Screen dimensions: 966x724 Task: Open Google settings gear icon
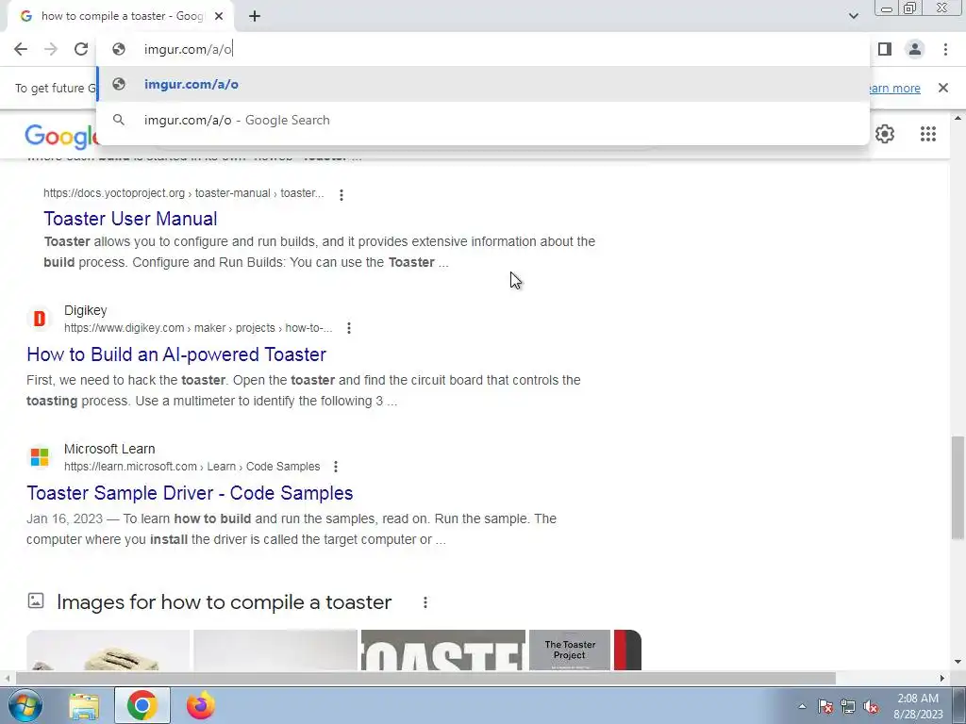point(885,134)
